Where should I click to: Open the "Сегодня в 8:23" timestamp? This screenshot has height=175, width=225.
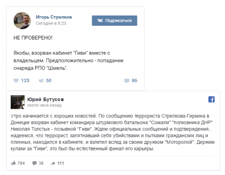click(x=51, y=23)
